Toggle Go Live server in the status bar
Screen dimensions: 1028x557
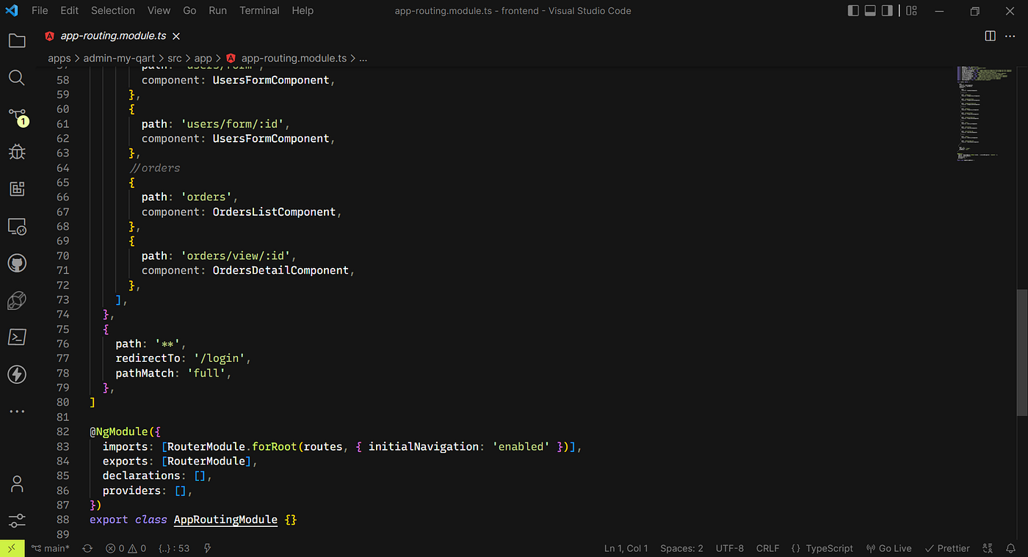point(888,548)
